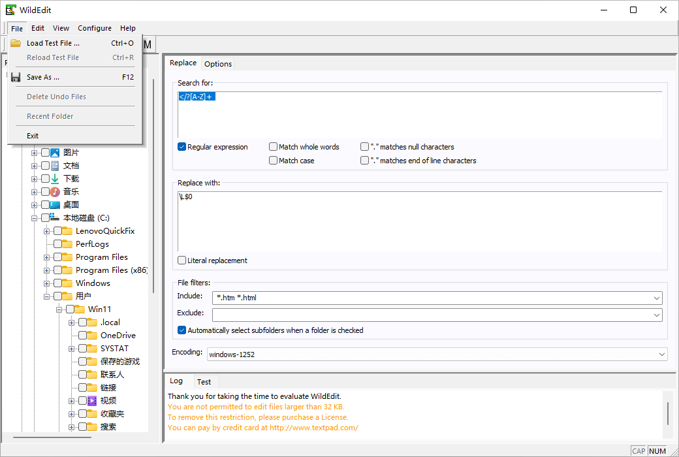Expand the LenovoQuickFix tree node
Viewport: 679px width, 457px height.
pyautogui.click(x=47, y=231)
